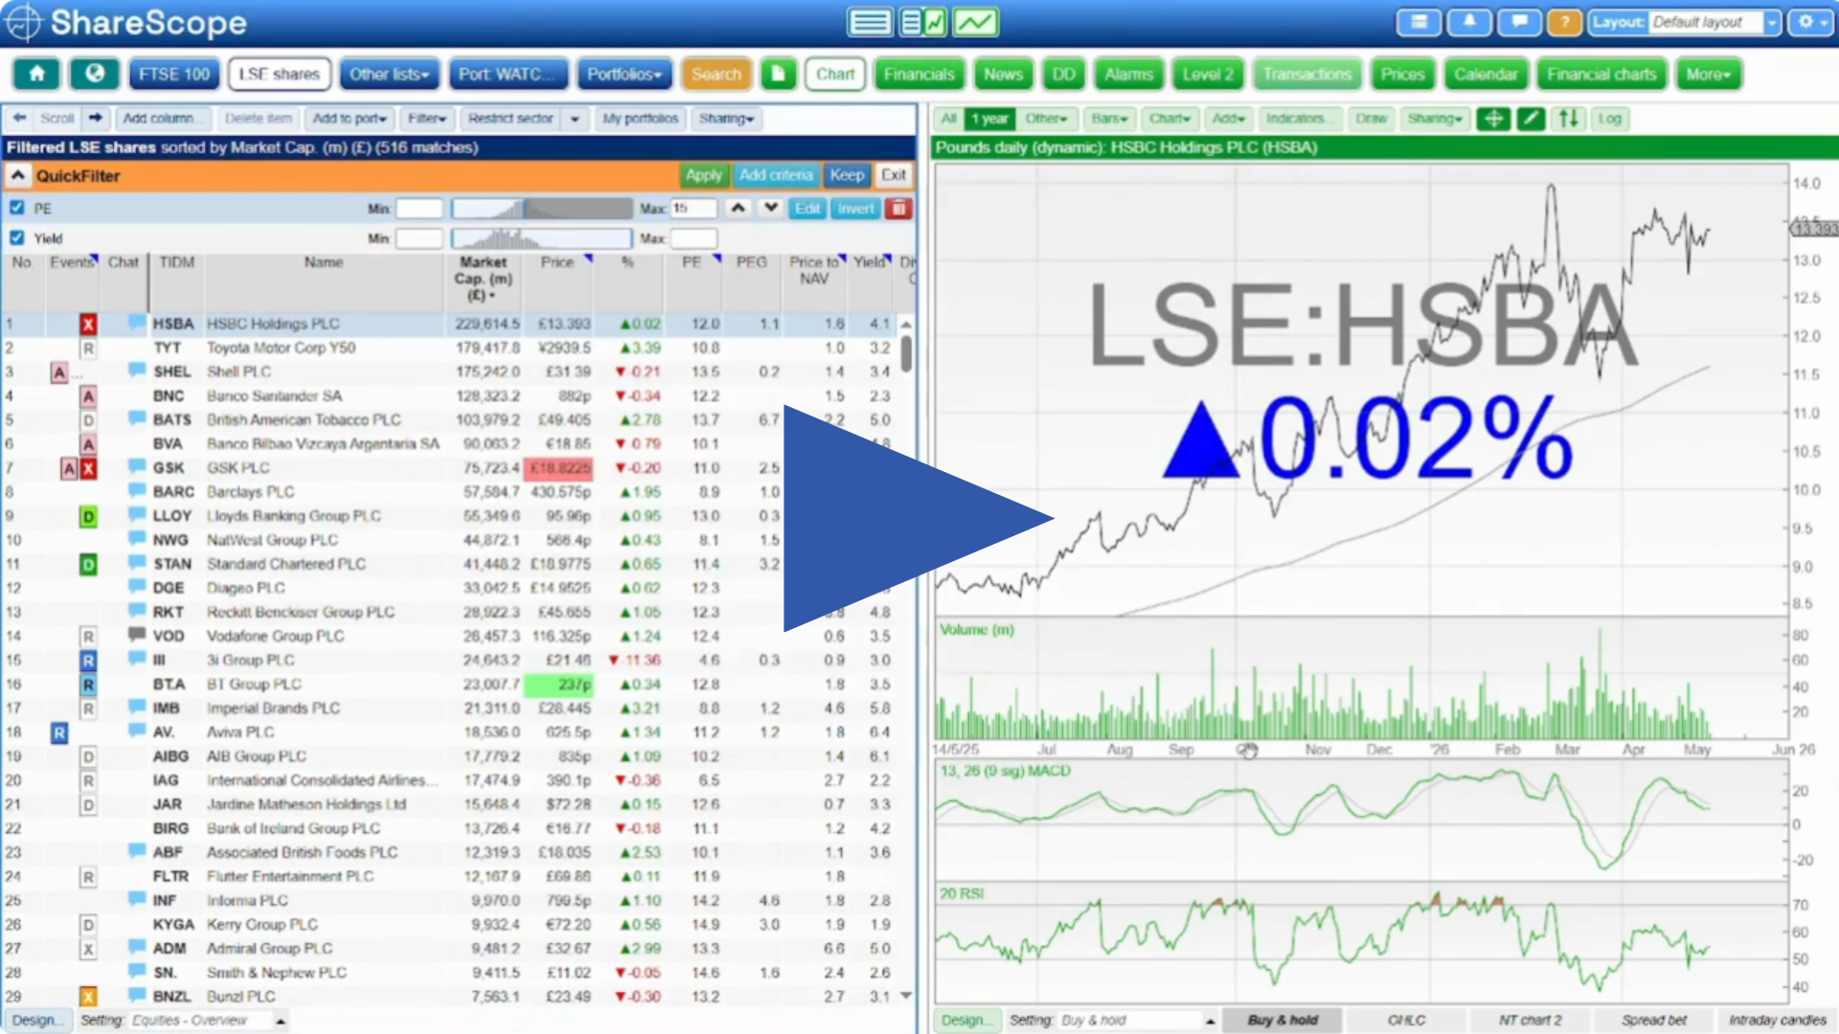Move PE criterion down with arrow
Image resolution: width=1839 pixels, height=1034 pixels.
pyautogui.click(x=770, y=208)
